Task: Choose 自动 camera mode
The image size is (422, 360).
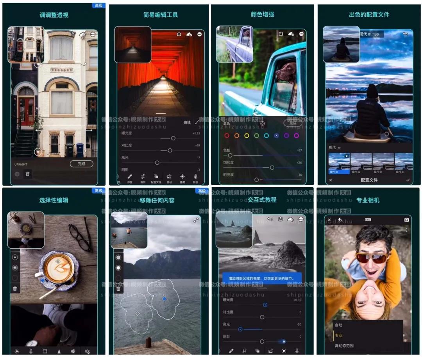Action: pos(338,325)
